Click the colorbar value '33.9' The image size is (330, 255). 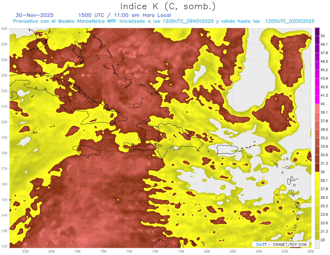click(x=324, y=146)
